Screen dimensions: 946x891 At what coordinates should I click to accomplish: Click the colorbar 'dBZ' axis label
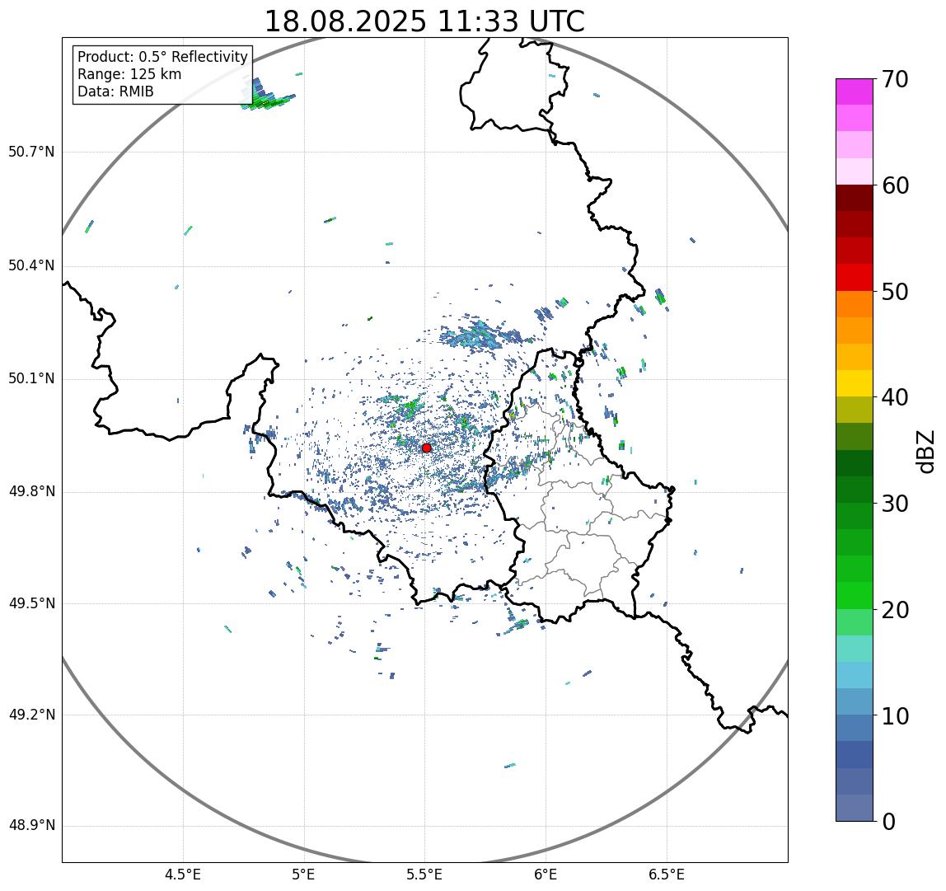coord(925,452)
